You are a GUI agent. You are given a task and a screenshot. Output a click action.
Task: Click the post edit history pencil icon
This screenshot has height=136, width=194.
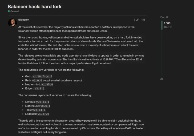pos(138,20)
